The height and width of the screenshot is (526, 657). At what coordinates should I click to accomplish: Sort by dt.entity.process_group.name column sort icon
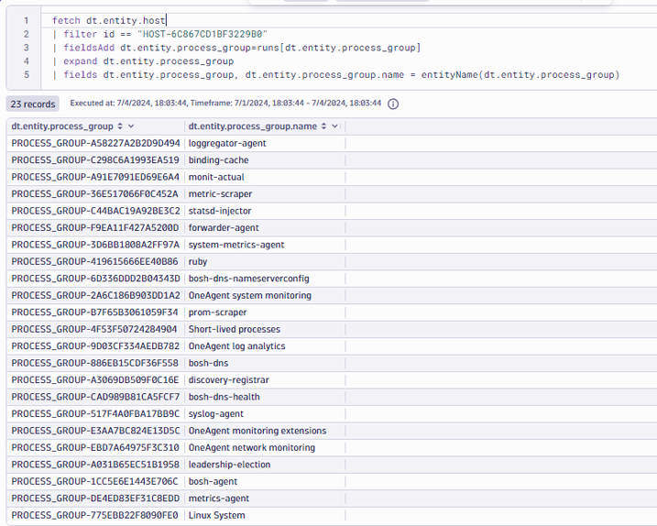pyautogui.click(x=323, y=126)
